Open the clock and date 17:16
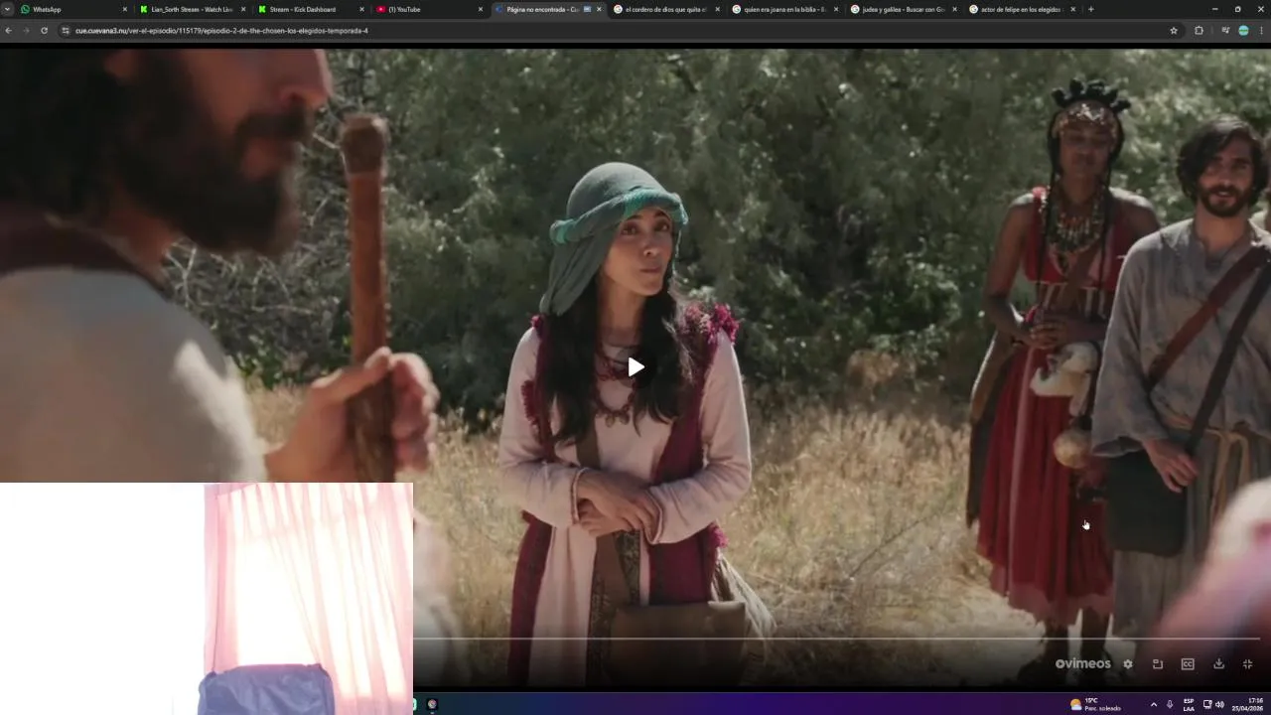This screenshot has width=1271, height=715. click(1248, 704)
